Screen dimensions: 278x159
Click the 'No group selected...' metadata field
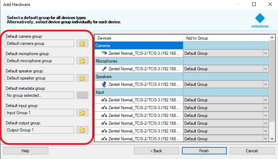click(x=39, y=95)
